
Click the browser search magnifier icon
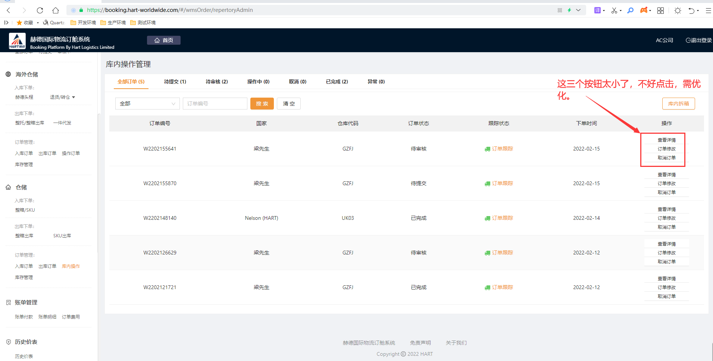point(631,10)
